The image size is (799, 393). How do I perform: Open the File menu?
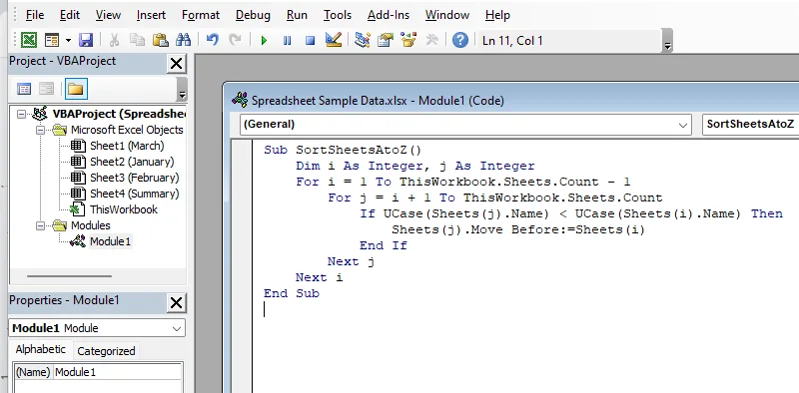tap(35, 15)
